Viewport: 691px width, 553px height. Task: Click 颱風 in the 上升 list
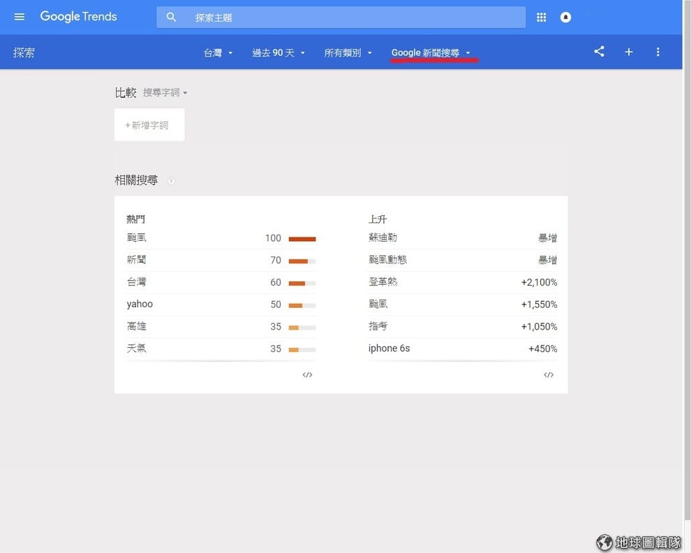378,304
